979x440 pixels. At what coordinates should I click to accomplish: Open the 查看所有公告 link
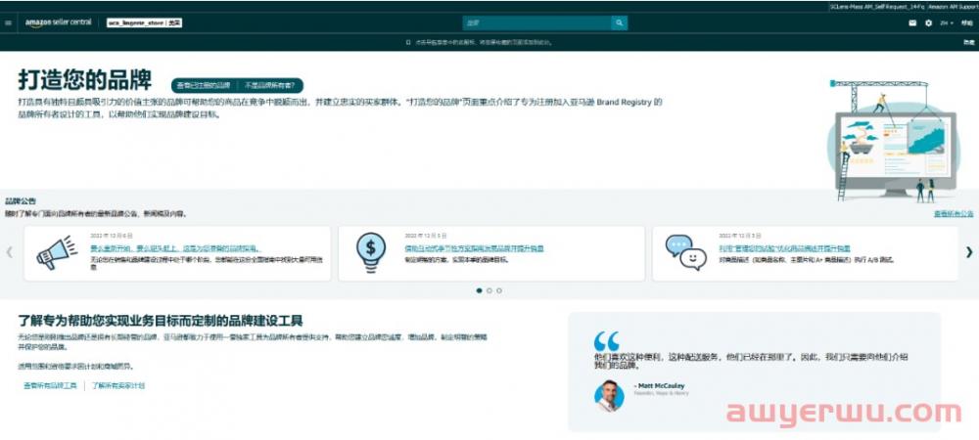[953, 213]
